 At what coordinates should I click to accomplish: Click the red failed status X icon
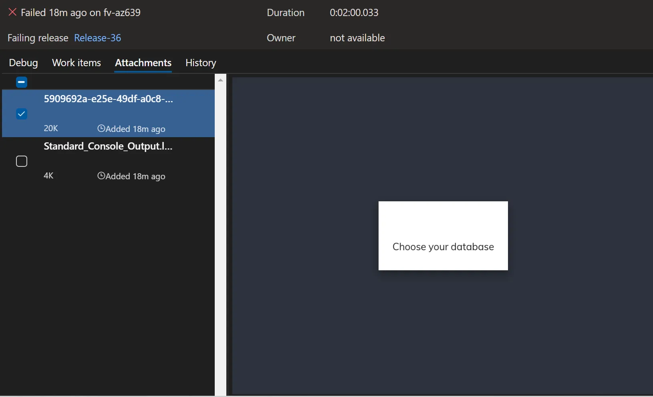point(12,12)
